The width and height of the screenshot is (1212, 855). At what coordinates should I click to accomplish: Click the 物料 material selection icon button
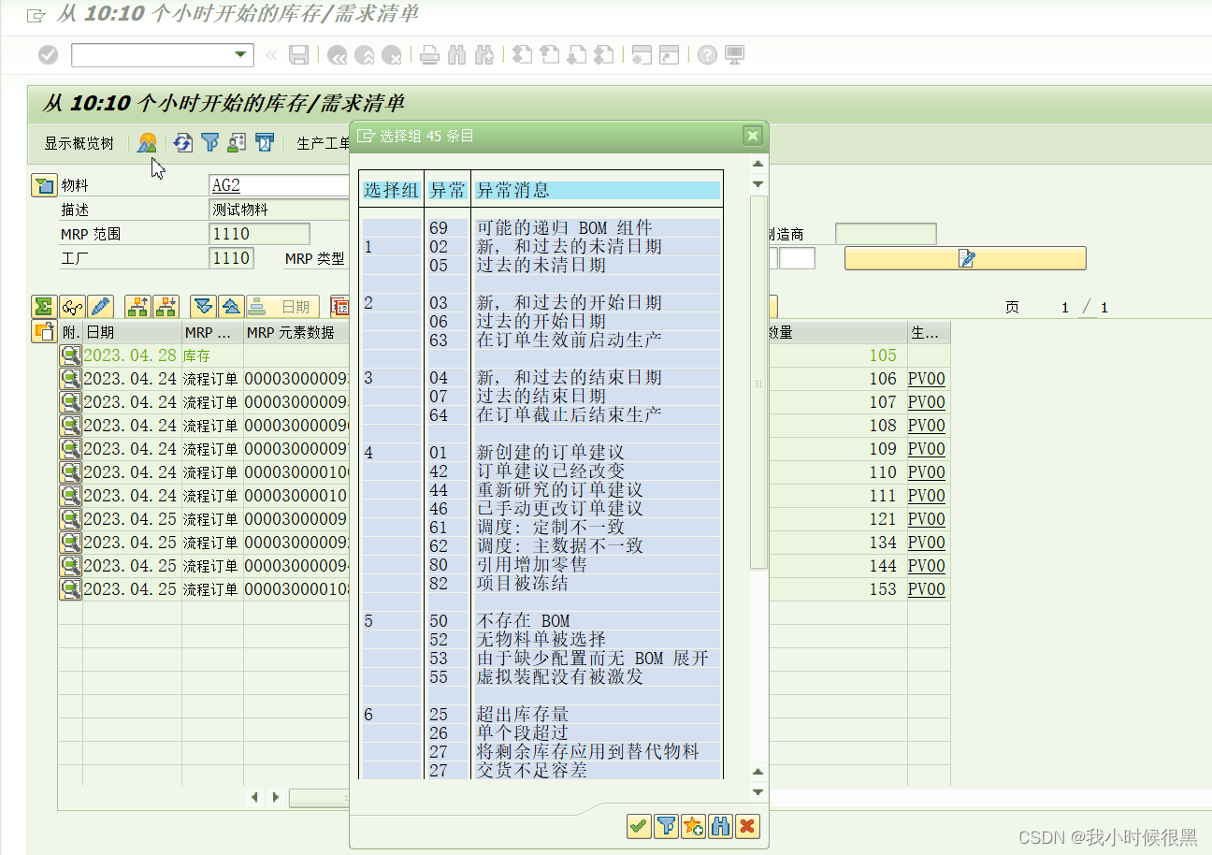tap(44, 185)
